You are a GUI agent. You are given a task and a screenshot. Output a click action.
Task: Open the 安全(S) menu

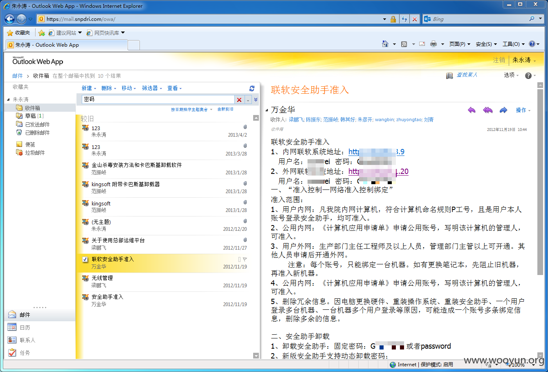click(486, 44)
